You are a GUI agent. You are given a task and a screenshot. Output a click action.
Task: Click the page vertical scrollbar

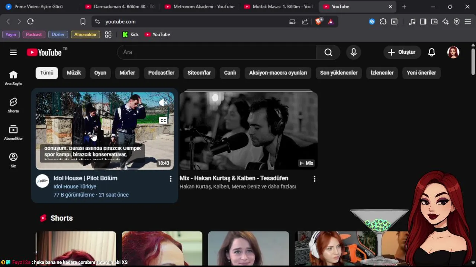click(x=473, y=61)
